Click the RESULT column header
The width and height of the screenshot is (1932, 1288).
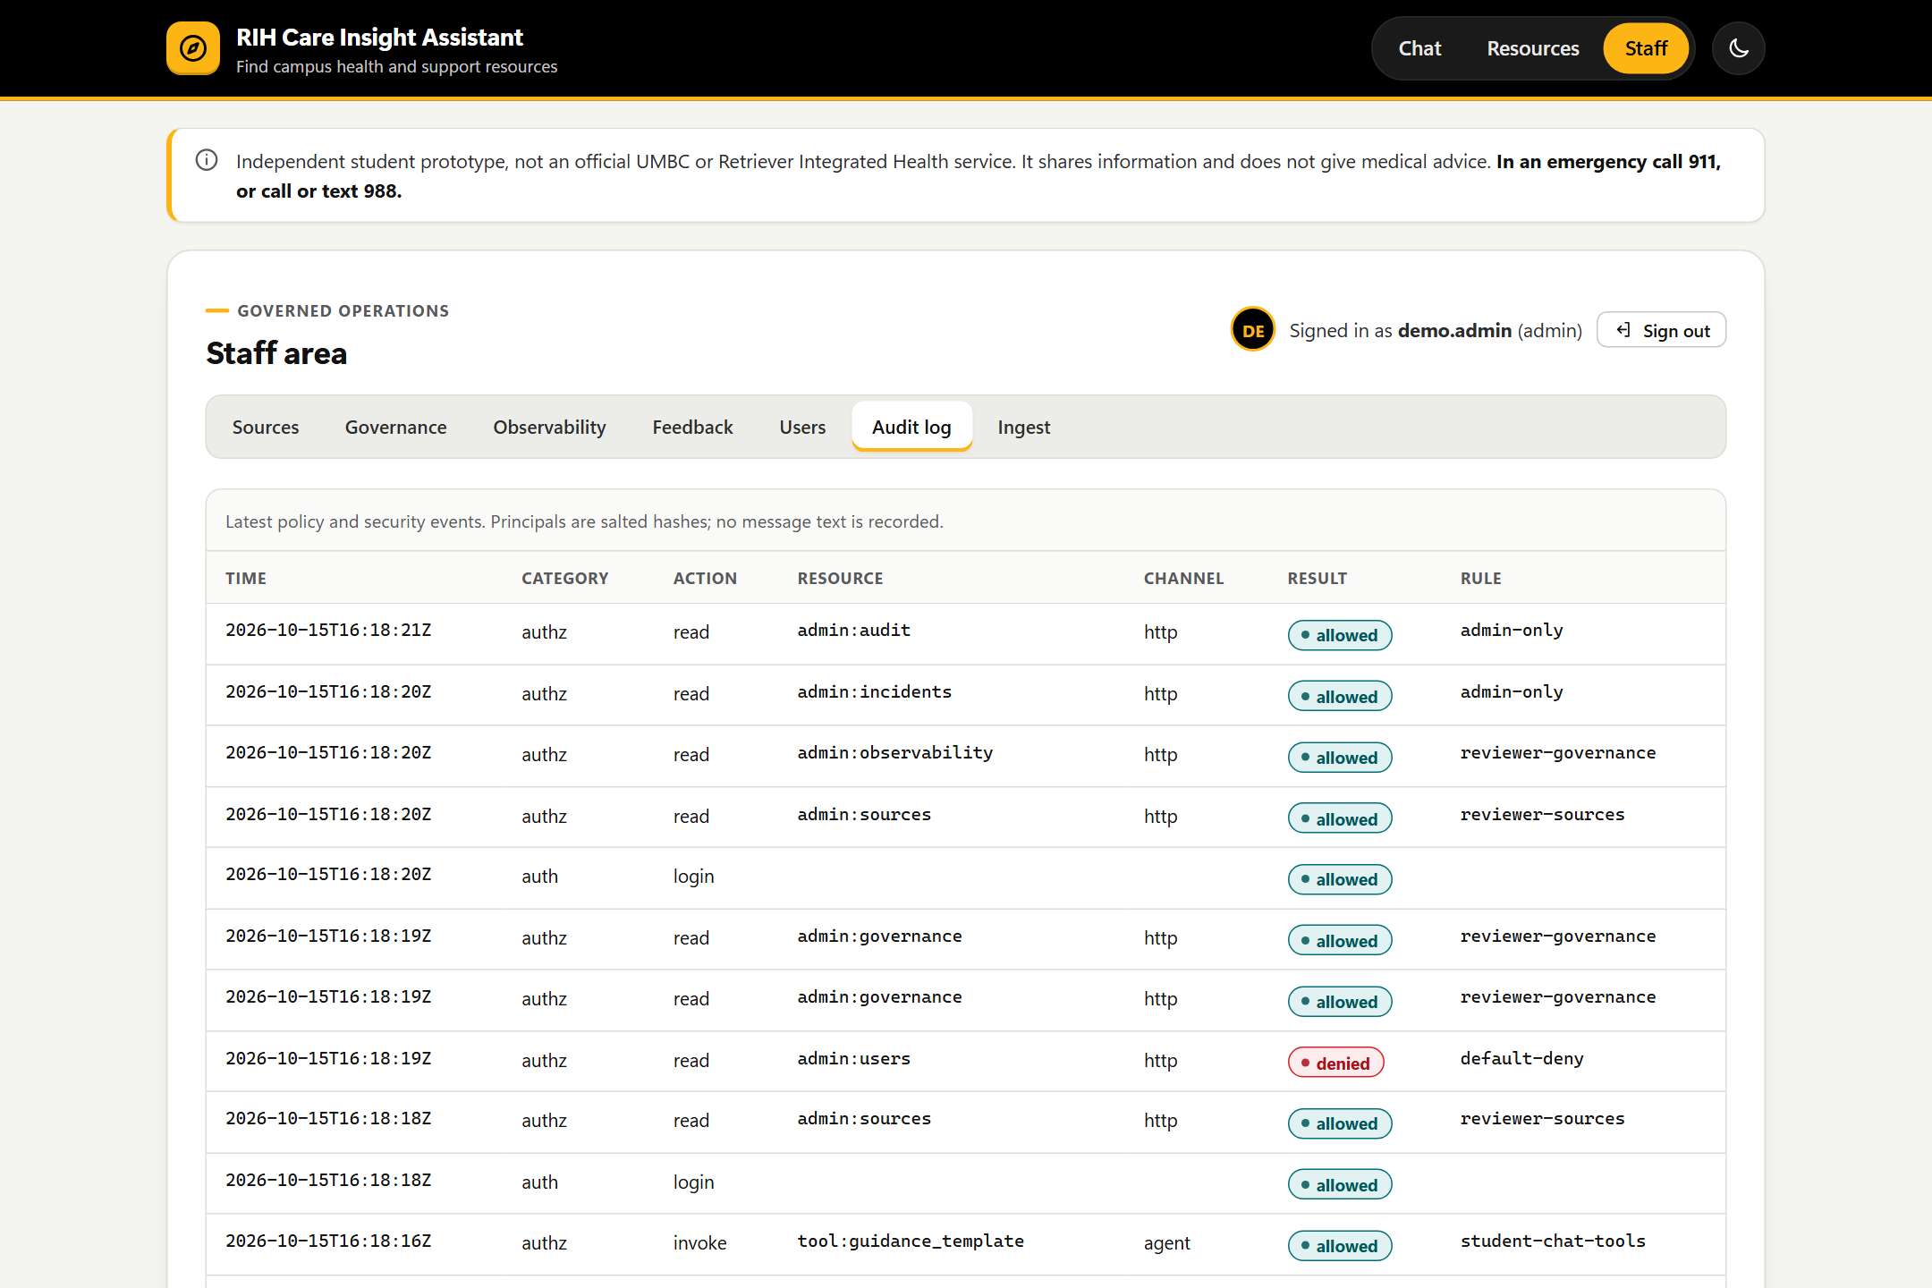click(x=1317, y=579)
